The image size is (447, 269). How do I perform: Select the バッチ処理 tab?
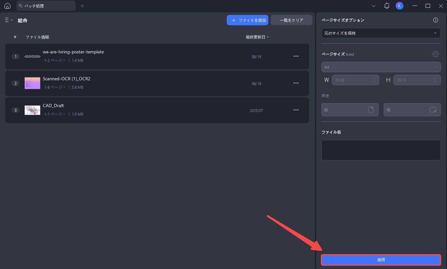click(x=46, y=6)
